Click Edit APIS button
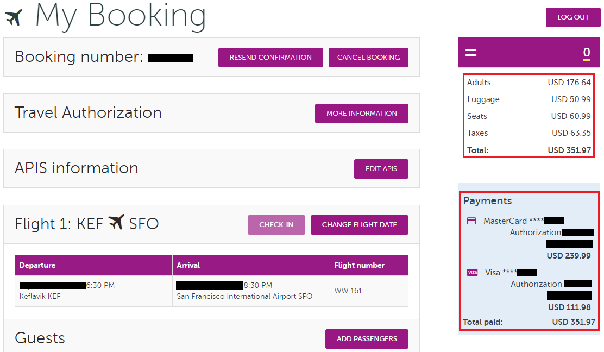Image resolution: width=604 pixels, height=352 pixels. click(x=381, y=169)
